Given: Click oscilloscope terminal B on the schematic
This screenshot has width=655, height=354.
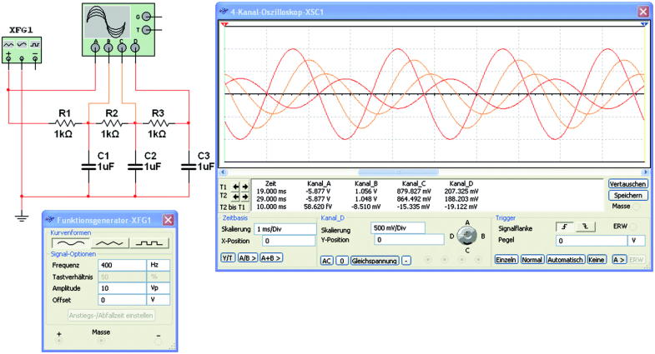Looking at the screenshot, I should pyautogui.click(x=108, y=48).
